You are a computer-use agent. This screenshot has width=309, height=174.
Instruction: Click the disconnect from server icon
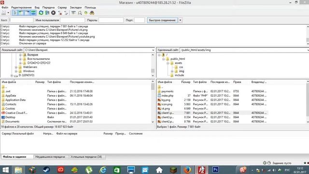(x=60, y=13)
